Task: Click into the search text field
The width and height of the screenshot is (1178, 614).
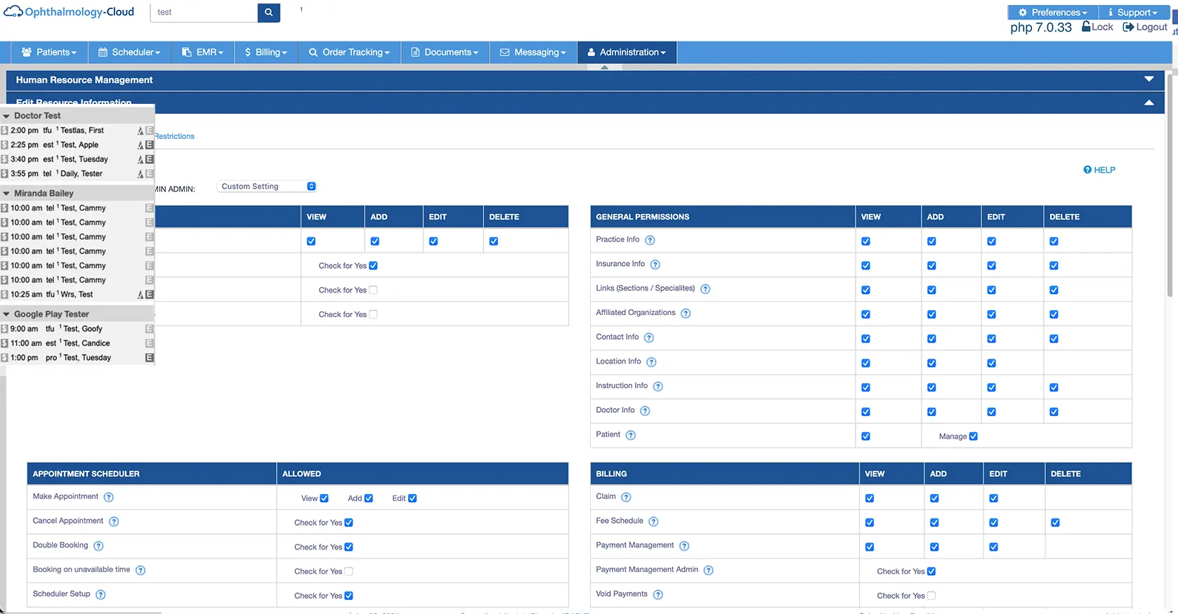Action: coord(204,13)
